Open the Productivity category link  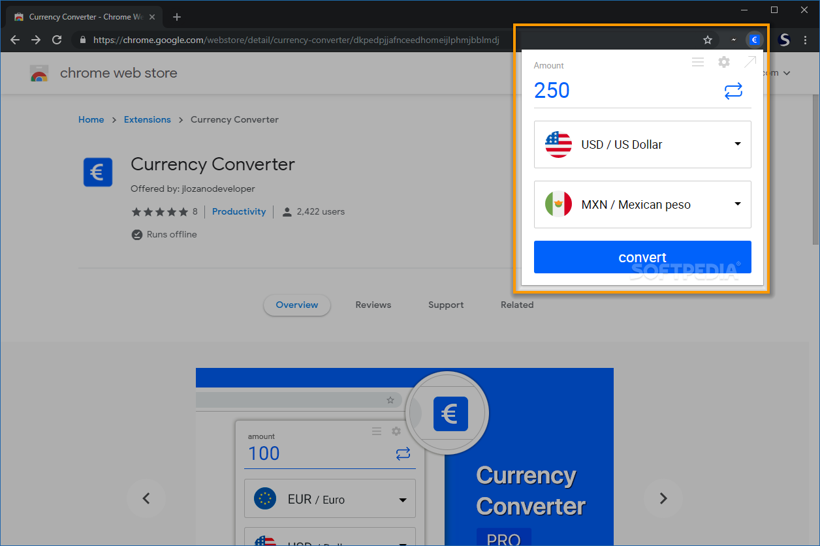(239, 211)
